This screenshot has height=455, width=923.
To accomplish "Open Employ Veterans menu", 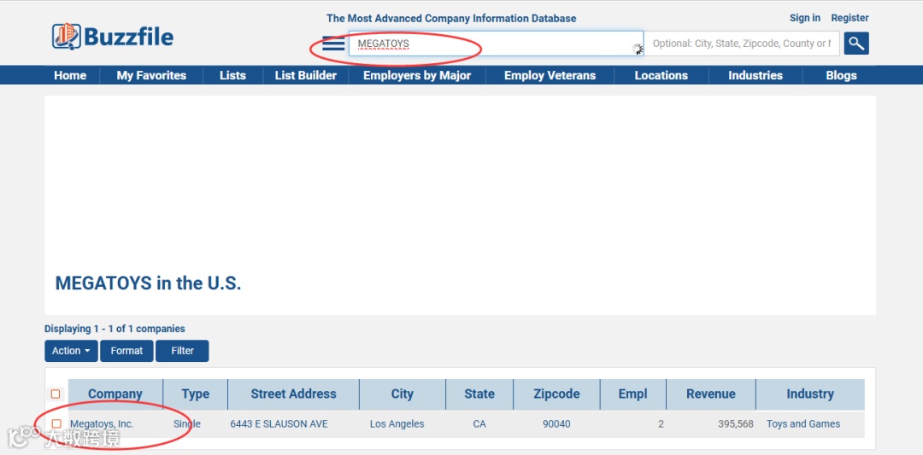I will (550, 75).
